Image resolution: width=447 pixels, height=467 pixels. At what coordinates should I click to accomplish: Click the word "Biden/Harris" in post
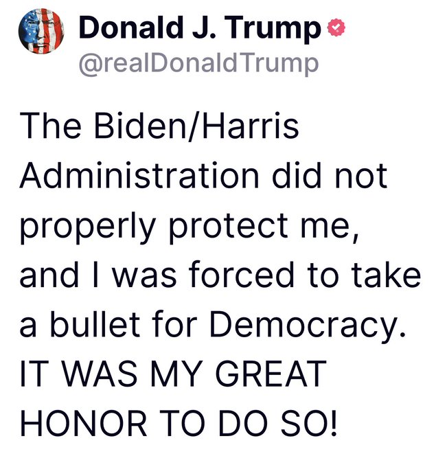tap(196, 126)
